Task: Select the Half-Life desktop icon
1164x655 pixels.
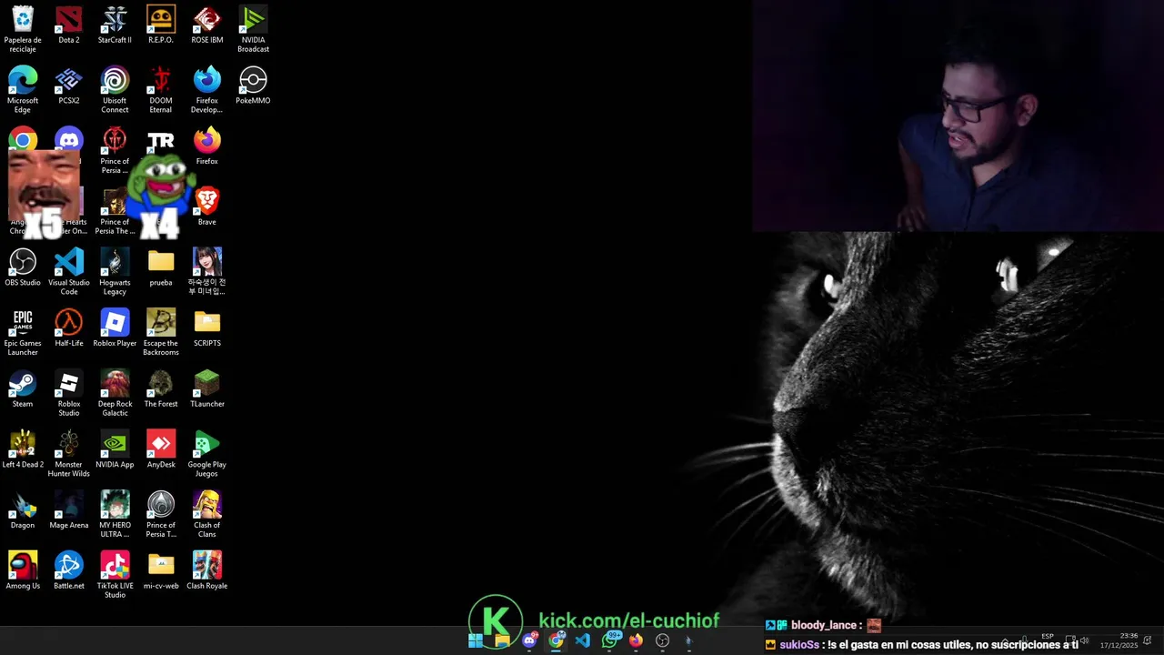Action: (69, 328)
